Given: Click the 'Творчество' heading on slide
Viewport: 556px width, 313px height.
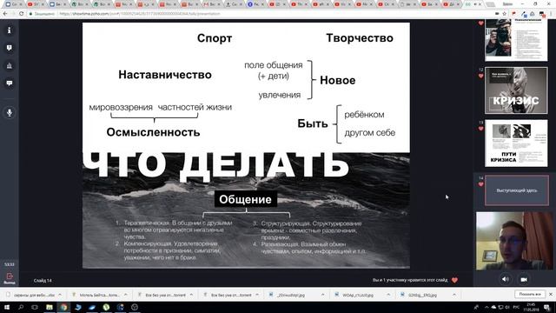Looking at the screenshot, I should pos(360,38).
